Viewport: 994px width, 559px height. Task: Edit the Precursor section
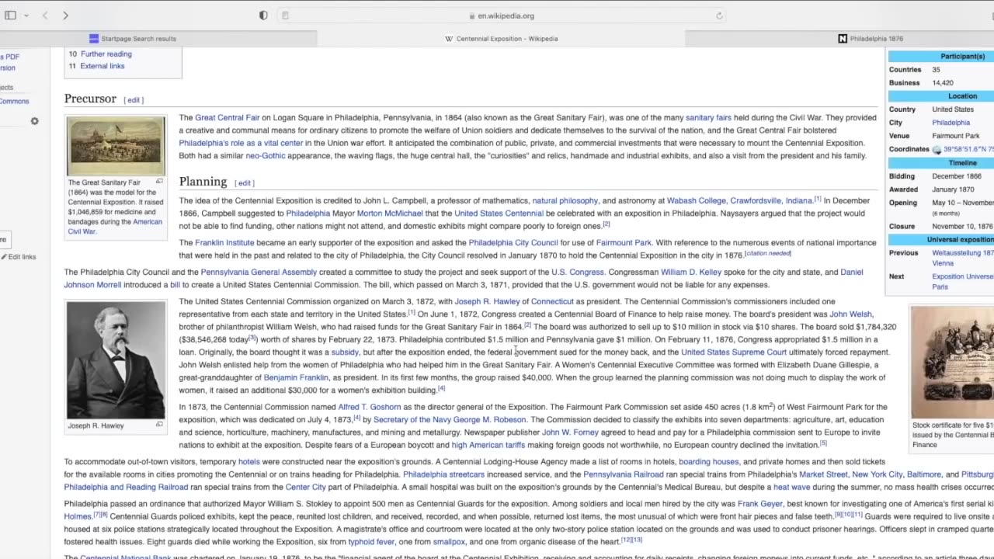tap(134, 100)
